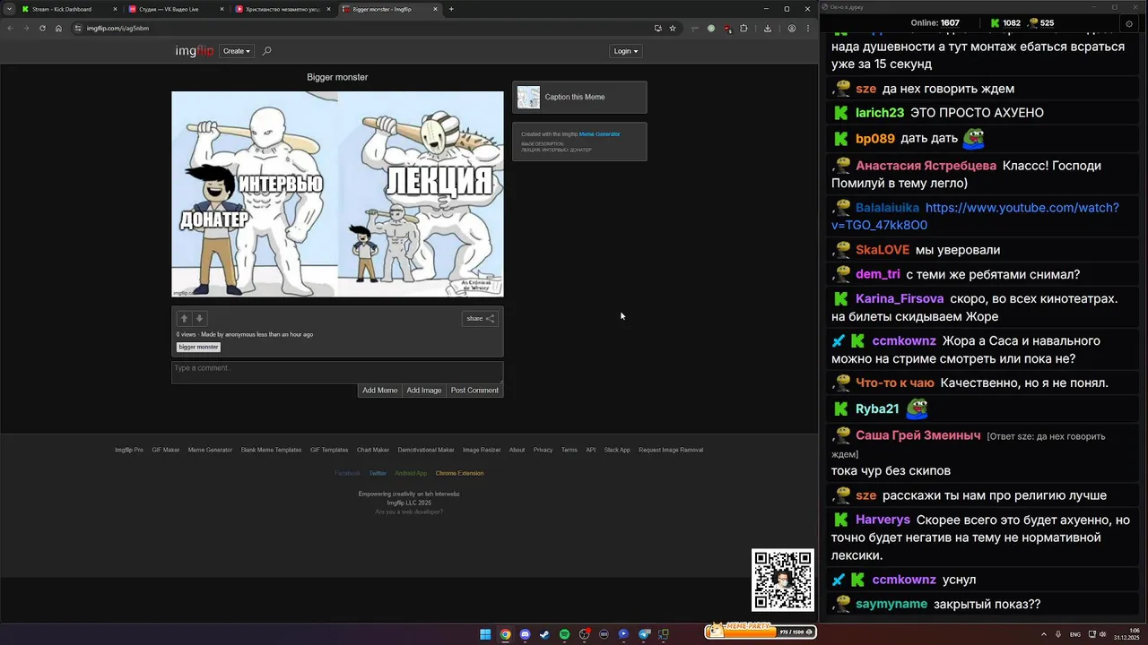Switch the ENG input language
Screen dimensions: 1148x645
[1075, 634]
